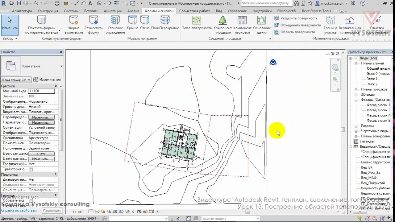Open Компонент площадки site component tool

point(222,25)
